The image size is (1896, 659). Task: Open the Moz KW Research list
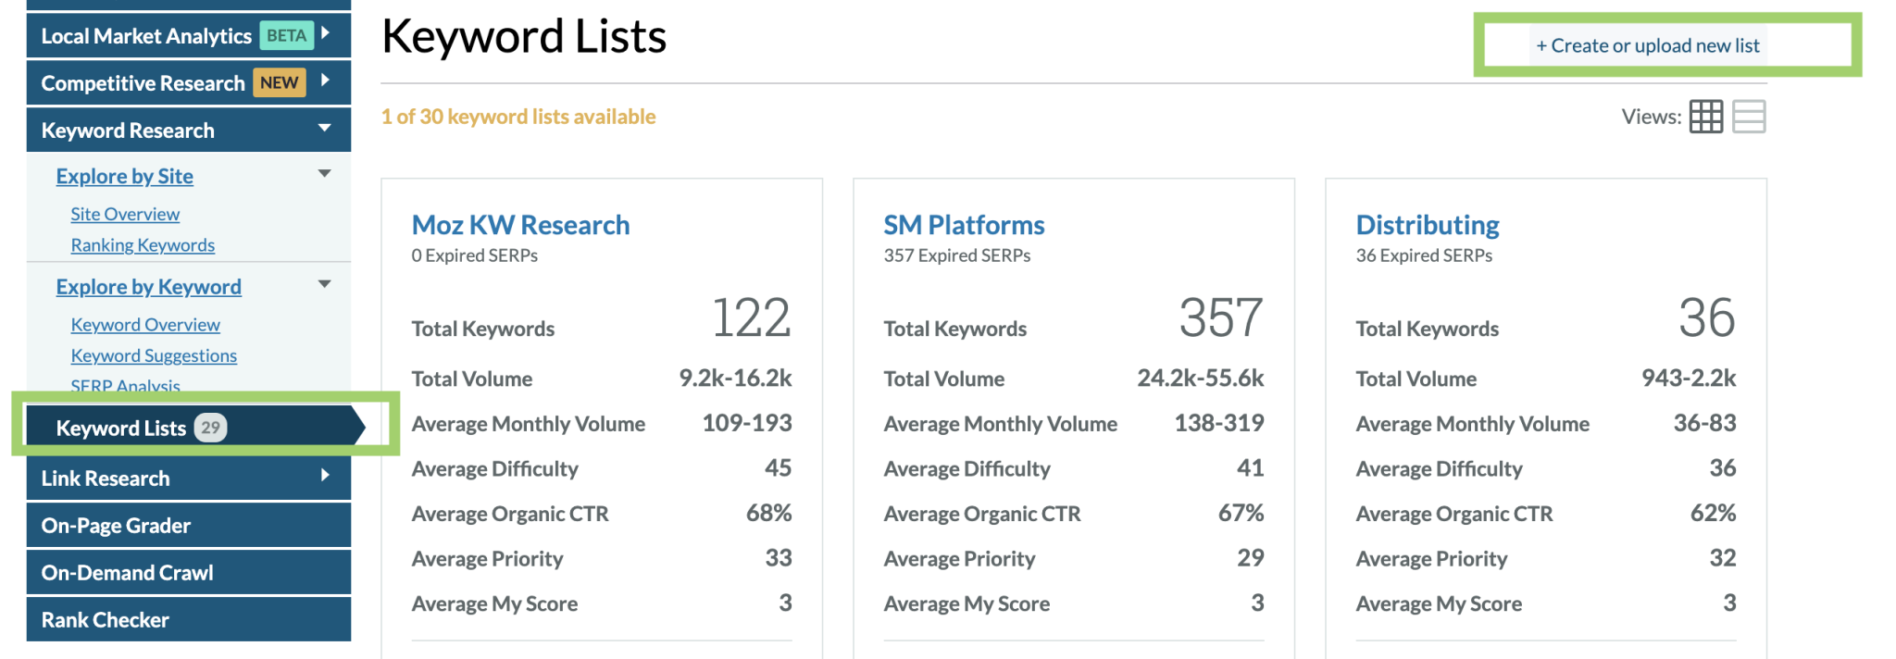point(520,225)
